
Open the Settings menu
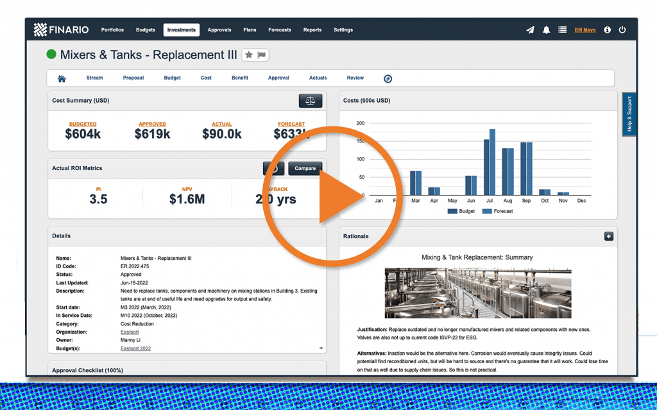coord(343,30)
